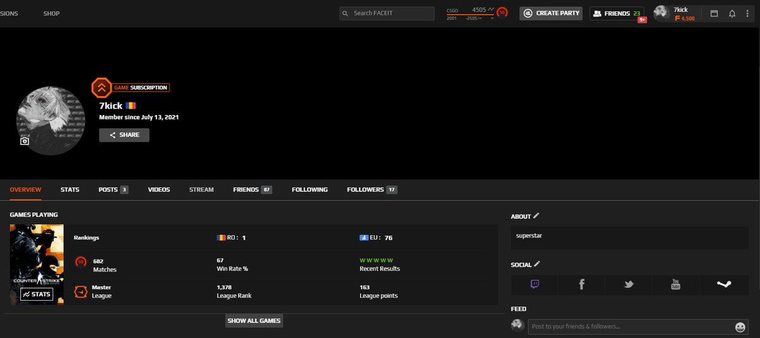Click the 'superstar' about text
This screenshot has width=760, height=338.
click(x=529, y=236)
